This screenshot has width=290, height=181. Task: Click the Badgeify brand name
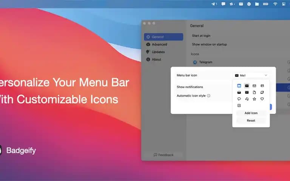[x=21, y=150]
